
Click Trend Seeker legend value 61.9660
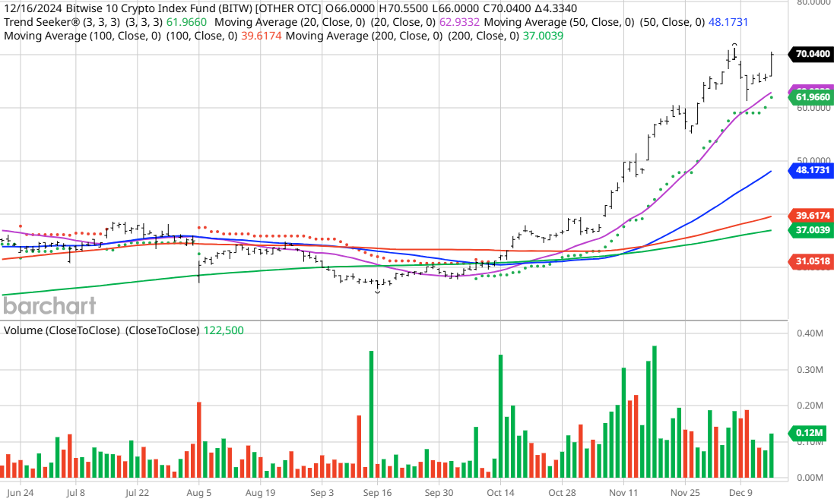tap(187, 22)
